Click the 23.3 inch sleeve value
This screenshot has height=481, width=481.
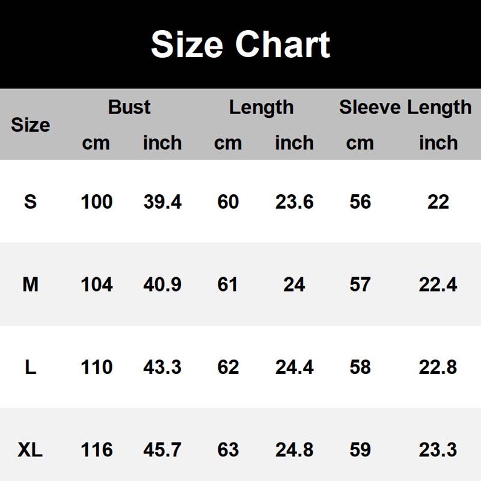pos(438,449)
